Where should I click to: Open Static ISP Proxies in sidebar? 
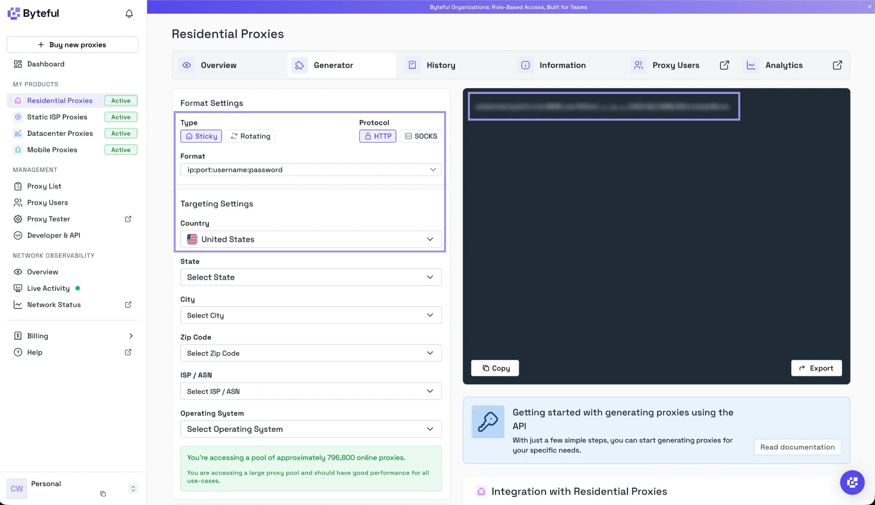[x=73, y=117]
